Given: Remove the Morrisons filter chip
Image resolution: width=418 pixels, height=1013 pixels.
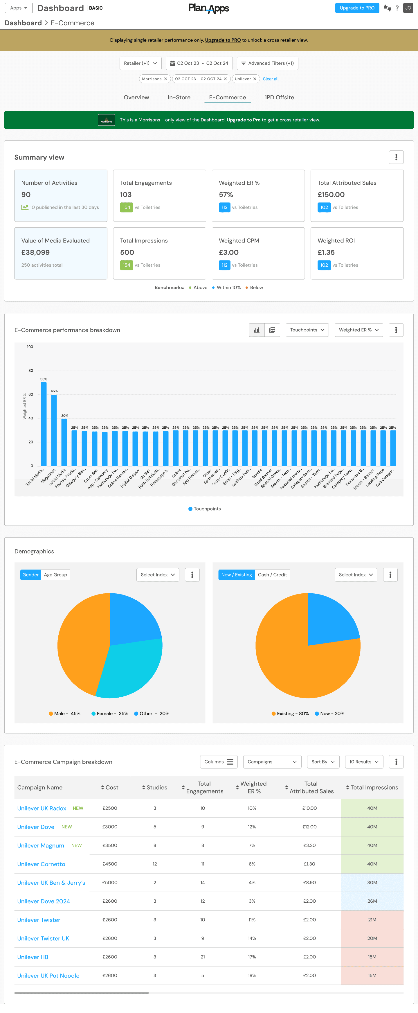Looking at the screenshot, I should (x=165, y=79).
